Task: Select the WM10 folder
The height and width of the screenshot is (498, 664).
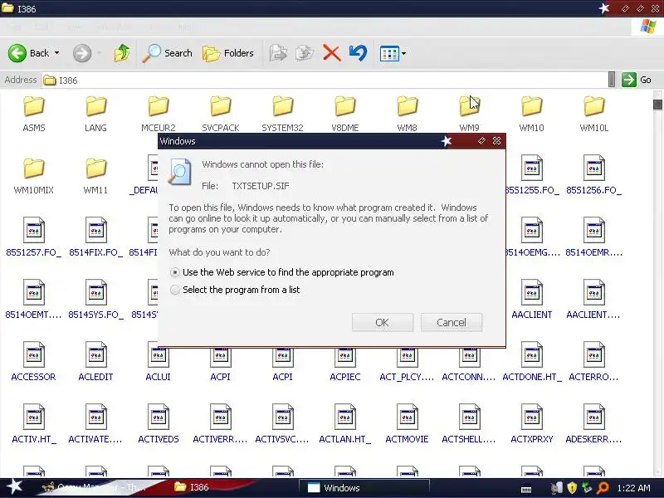Action: (x=531, y=114)
